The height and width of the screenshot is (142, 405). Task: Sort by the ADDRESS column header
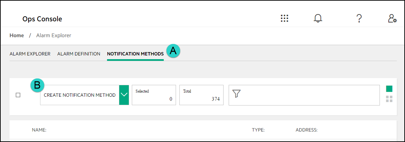[306, 130]
